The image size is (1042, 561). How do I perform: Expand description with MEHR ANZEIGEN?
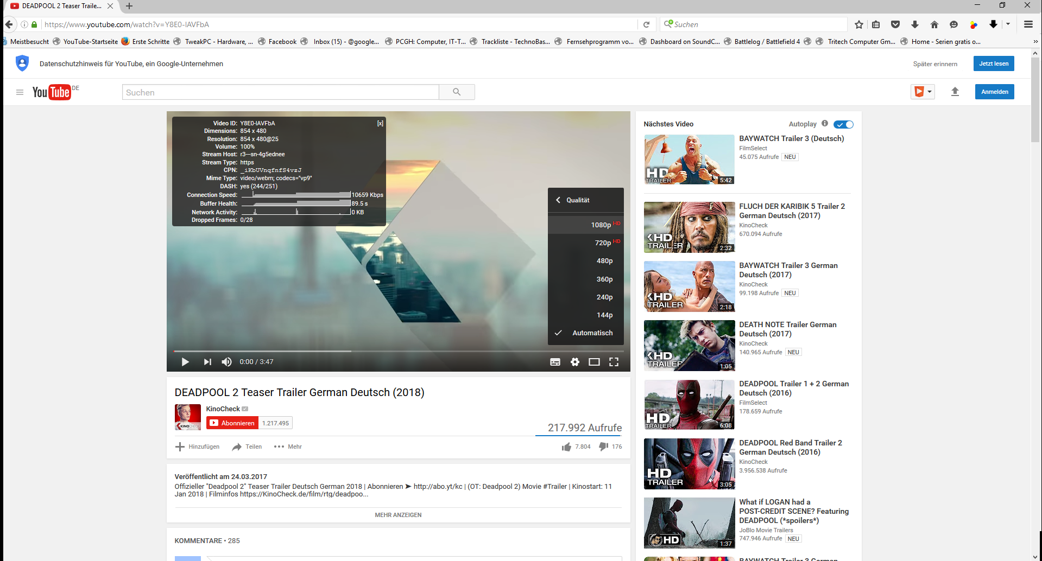pos(398,515)
